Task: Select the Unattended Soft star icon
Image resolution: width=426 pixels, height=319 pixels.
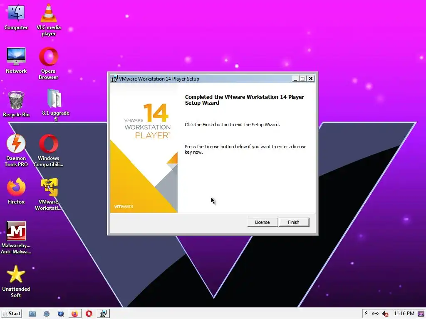Action: click(x=16, y=281)
